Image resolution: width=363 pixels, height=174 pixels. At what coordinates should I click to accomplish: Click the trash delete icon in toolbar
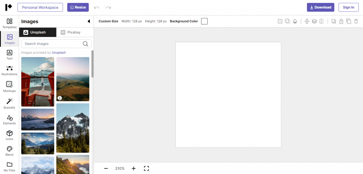356,21
